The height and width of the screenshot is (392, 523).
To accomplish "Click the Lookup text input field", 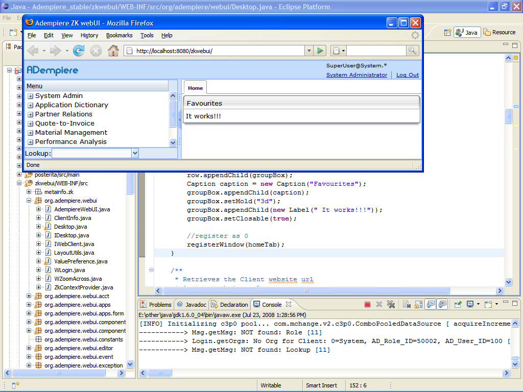I will point(92,153).
